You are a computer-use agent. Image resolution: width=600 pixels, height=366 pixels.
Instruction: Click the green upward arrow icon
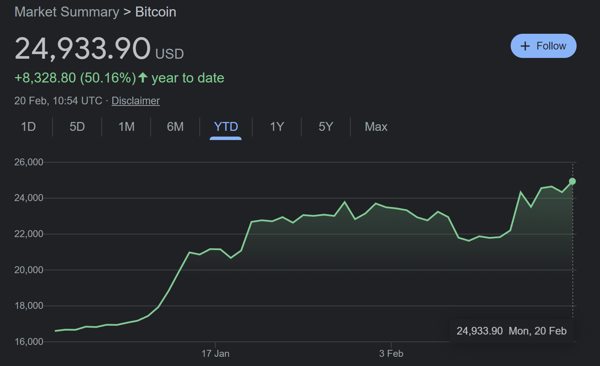pyautogui.click(x=143, y=77)
